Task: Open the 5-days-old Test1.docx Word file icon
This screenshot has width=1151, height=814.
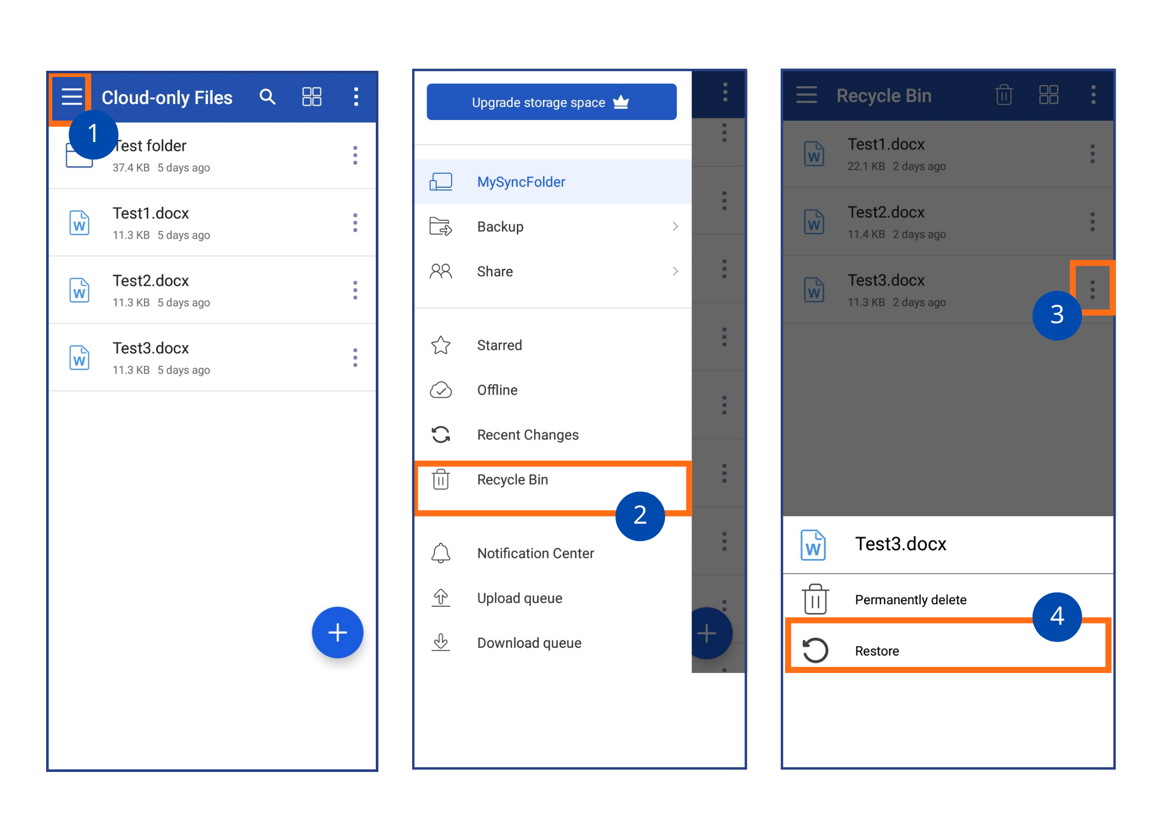Action: [79, 223]
